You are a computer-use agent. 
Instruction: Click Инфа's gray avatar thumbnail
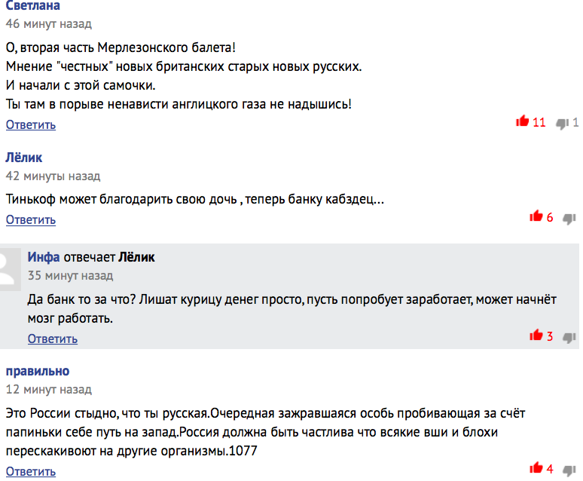tap(11, 270)
